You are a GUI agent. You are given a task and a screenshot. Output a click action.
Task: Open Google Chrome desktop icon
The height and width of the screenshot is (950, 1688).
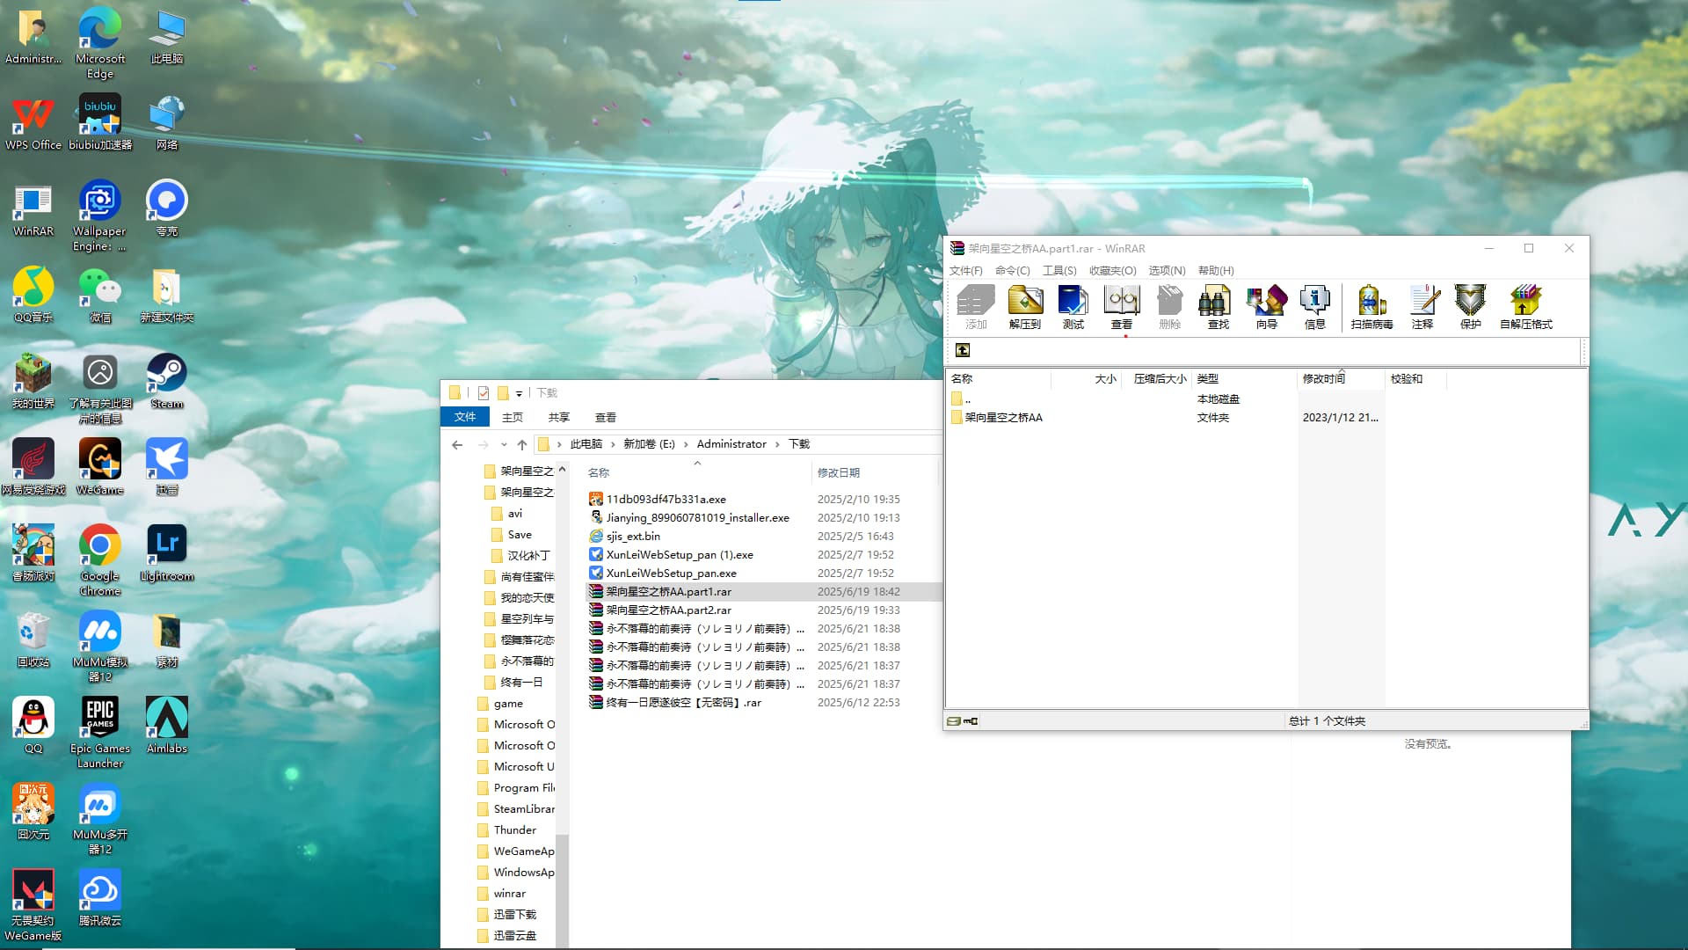(x=100, y=560)
